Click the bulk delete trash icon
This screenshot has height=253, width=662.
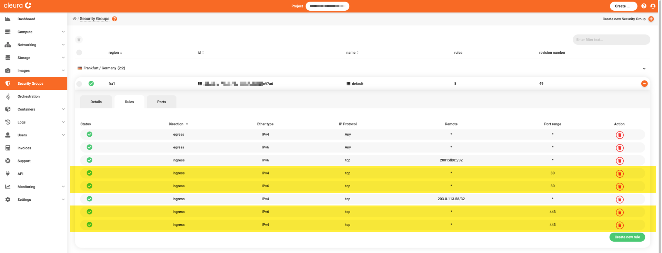point(79,40)
